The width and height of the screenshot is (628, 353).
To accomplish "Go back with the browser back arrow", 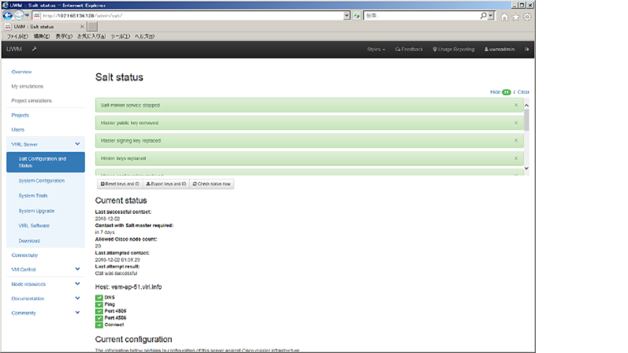I will coord(7,16).
